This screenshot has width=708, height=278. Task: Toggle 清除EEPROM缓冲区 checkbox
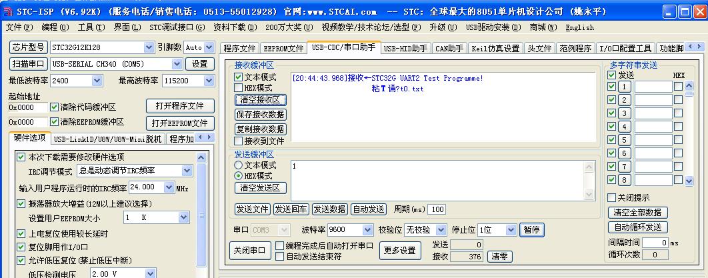point(54,122)
